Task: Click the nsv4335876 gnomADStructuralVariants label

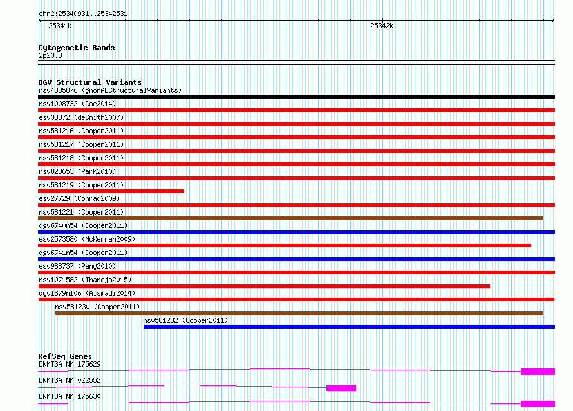Action: pyautogui.click(x=110, y=90)
